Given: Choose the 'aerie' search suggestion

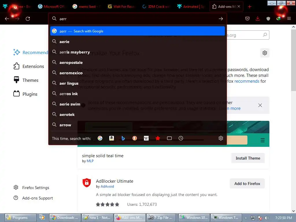Looking at the screenshot, I should tap(137, 42).
